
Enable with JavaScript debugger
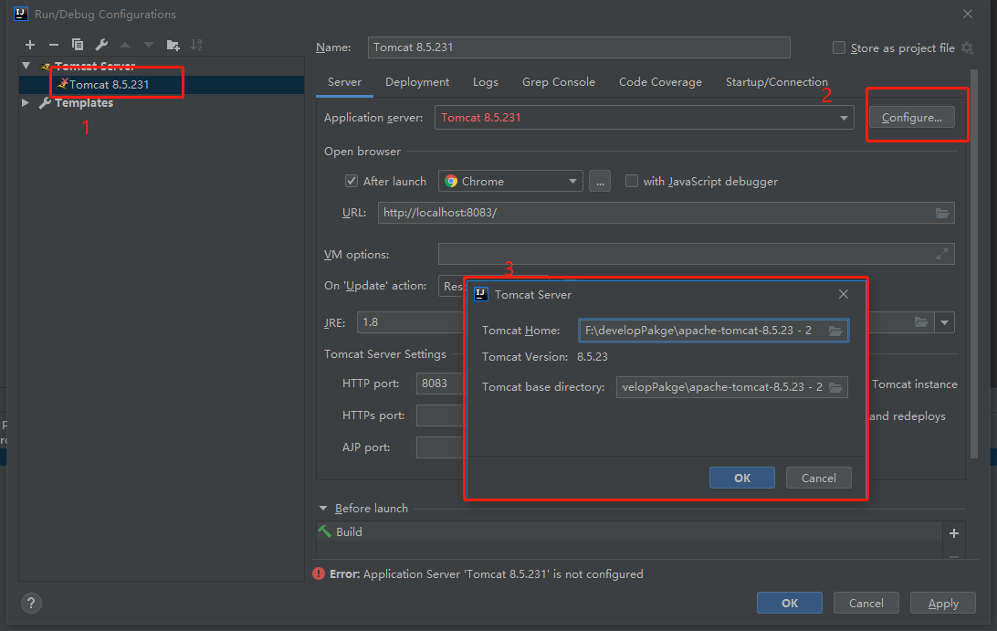coord(632,182)
